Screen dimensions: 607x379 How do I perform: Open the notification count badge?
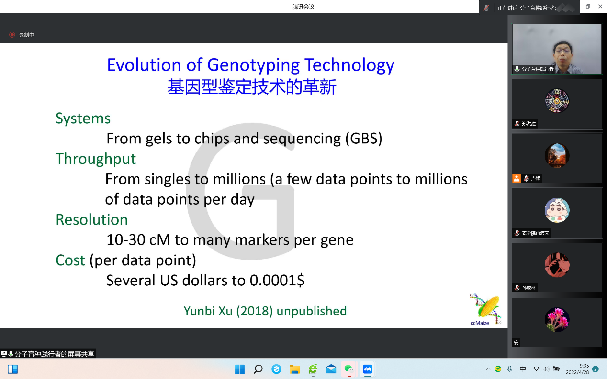596,369
